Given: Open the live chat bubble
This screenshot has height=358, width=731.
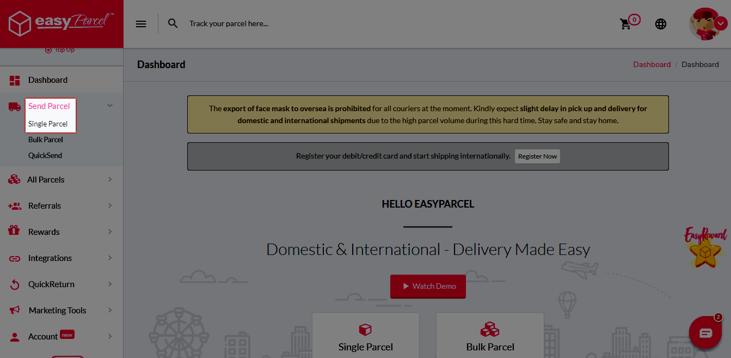Looking at the screenshot, I should click(705, 332).
